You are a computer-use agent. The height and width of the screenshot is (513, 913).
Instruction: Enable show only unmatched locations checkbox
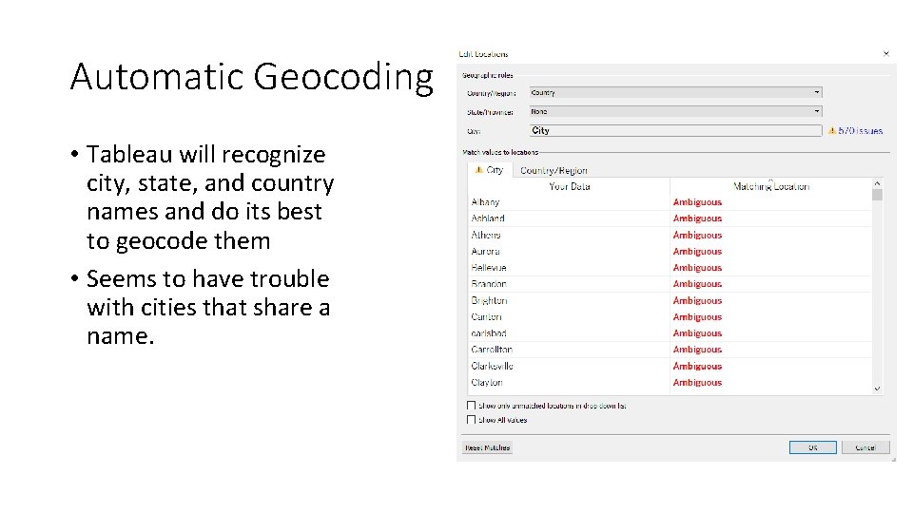[x=471, y=406]
